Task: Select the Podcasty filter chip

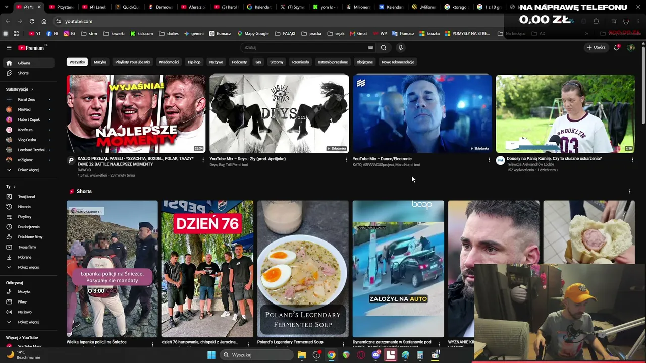Action: click(x=239, y=62)
